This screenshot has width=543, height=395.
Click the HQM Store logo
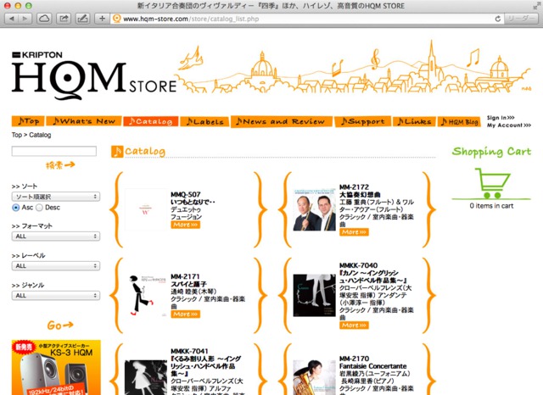tap(94, 75)
